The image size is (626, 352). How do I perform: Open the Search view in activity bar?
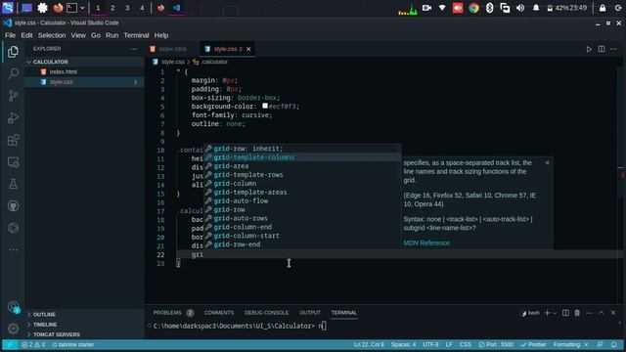13,73
